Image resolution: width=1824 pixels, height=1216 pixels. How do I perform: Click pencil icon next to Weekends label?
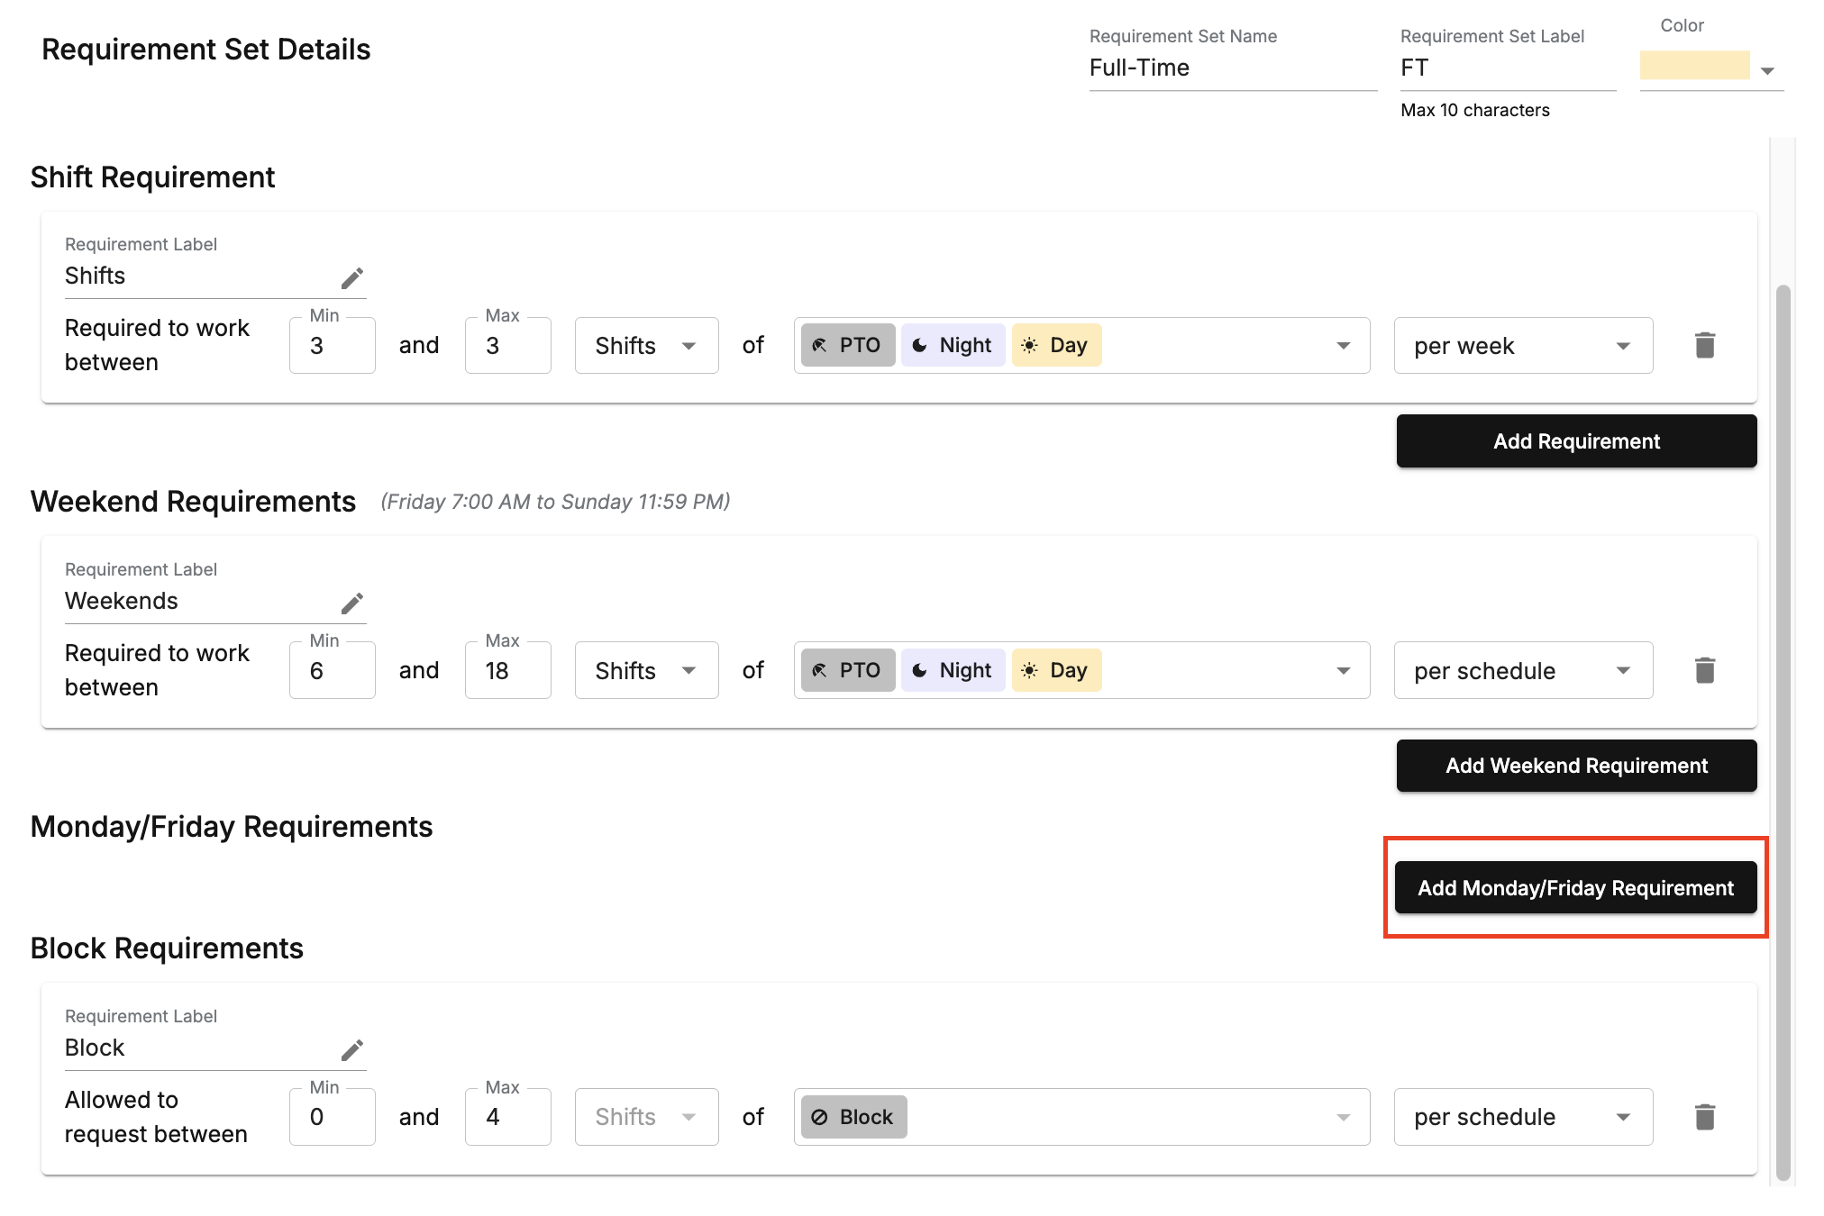coord(352,603)
